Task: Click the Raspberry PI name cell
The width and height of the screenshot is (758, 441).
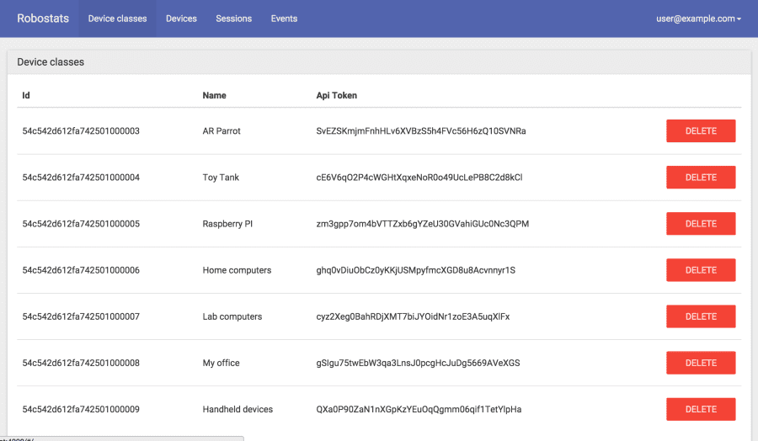Action: 227,224
